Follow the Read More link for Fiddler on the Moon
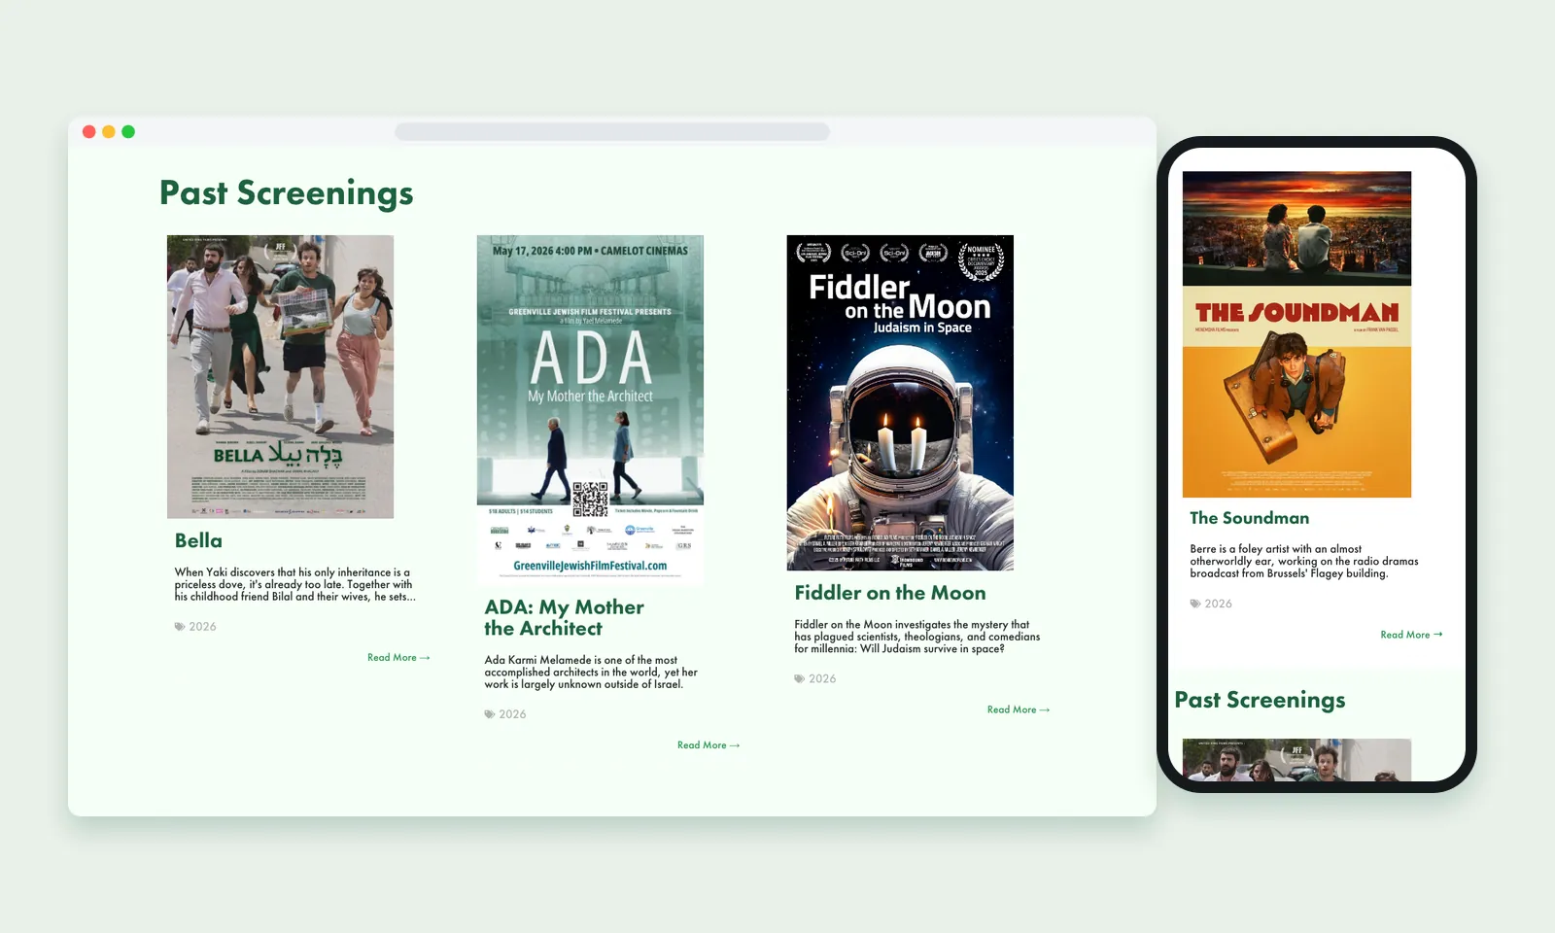The width and height of the screenshot is (1555, 933). point(1019,710)
